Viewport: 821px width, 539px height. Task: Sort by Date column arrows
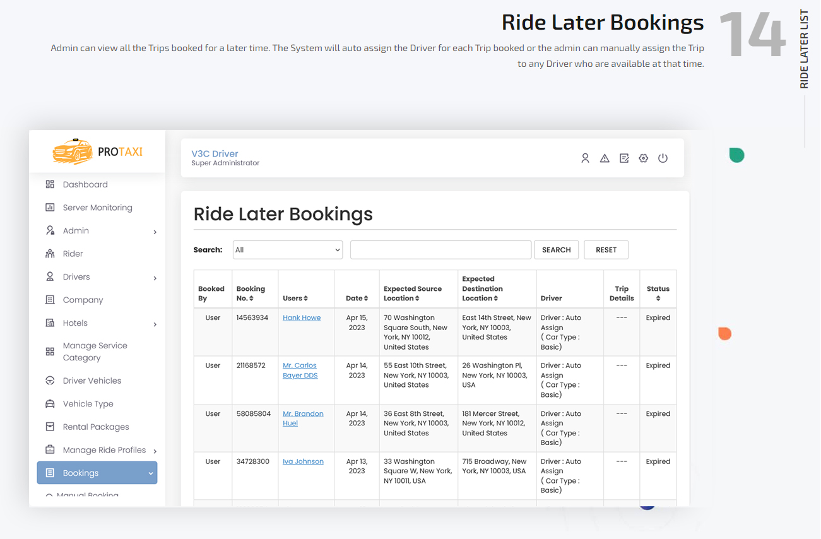tap(365, 299)
